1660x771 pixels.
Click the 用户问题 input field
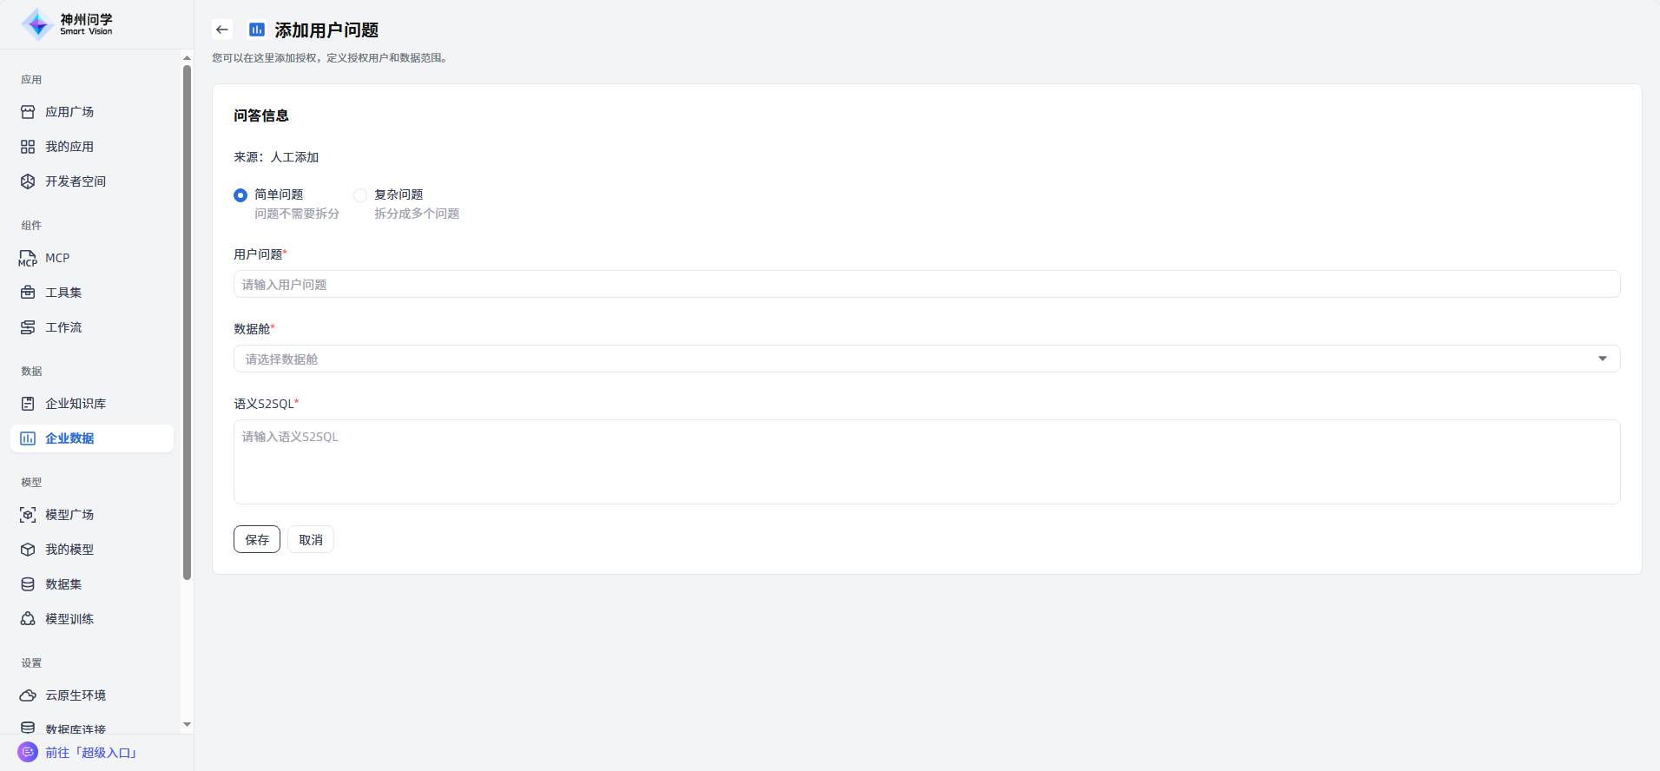tap(926, 284)
